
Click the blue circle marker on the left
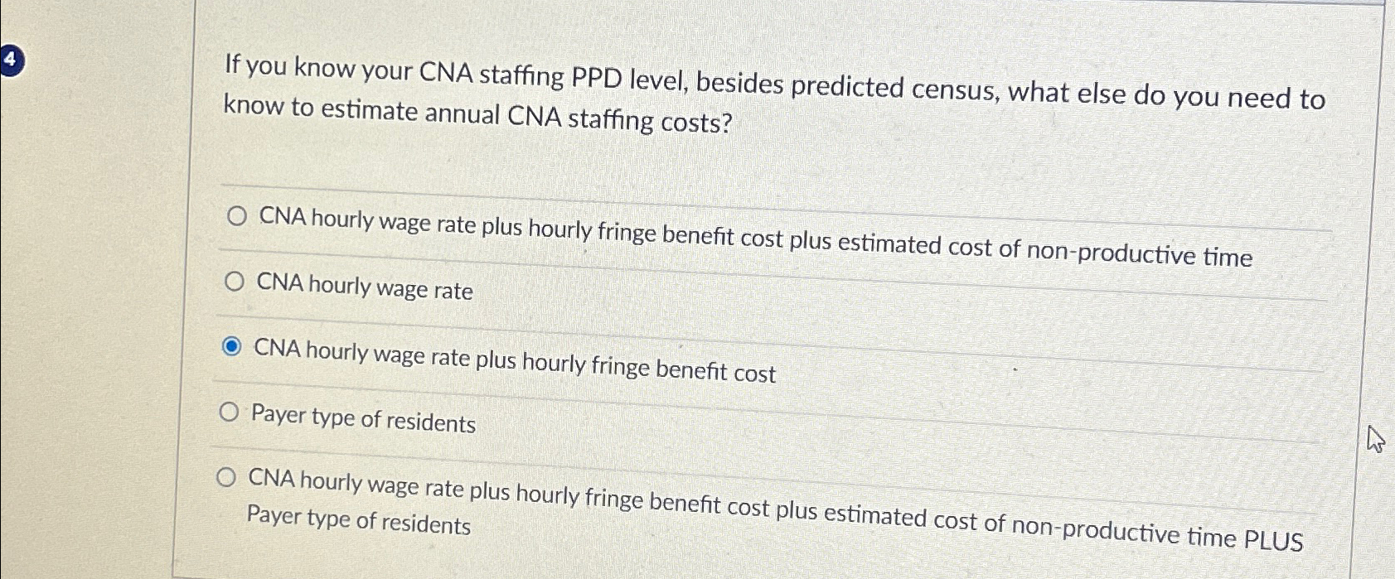(x=10, y=60)
